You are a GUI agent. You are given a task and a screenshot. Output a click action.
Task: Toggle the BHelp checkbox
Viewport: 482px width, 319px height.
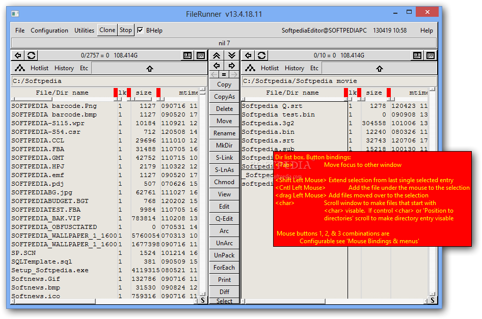(140, 30)
